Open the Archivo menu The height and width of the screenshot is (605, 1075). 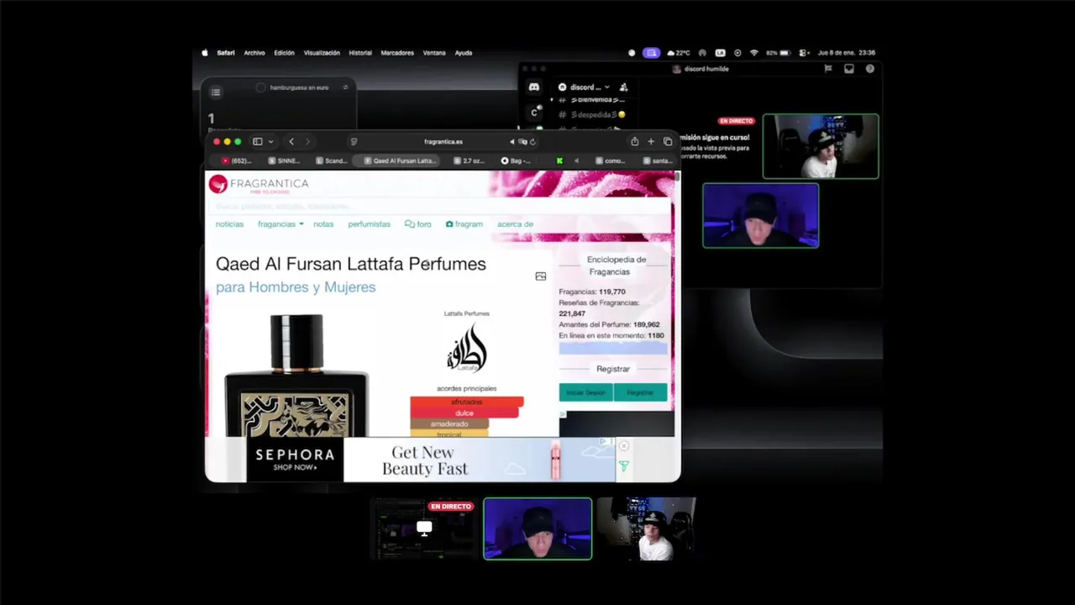click(254, 53)
